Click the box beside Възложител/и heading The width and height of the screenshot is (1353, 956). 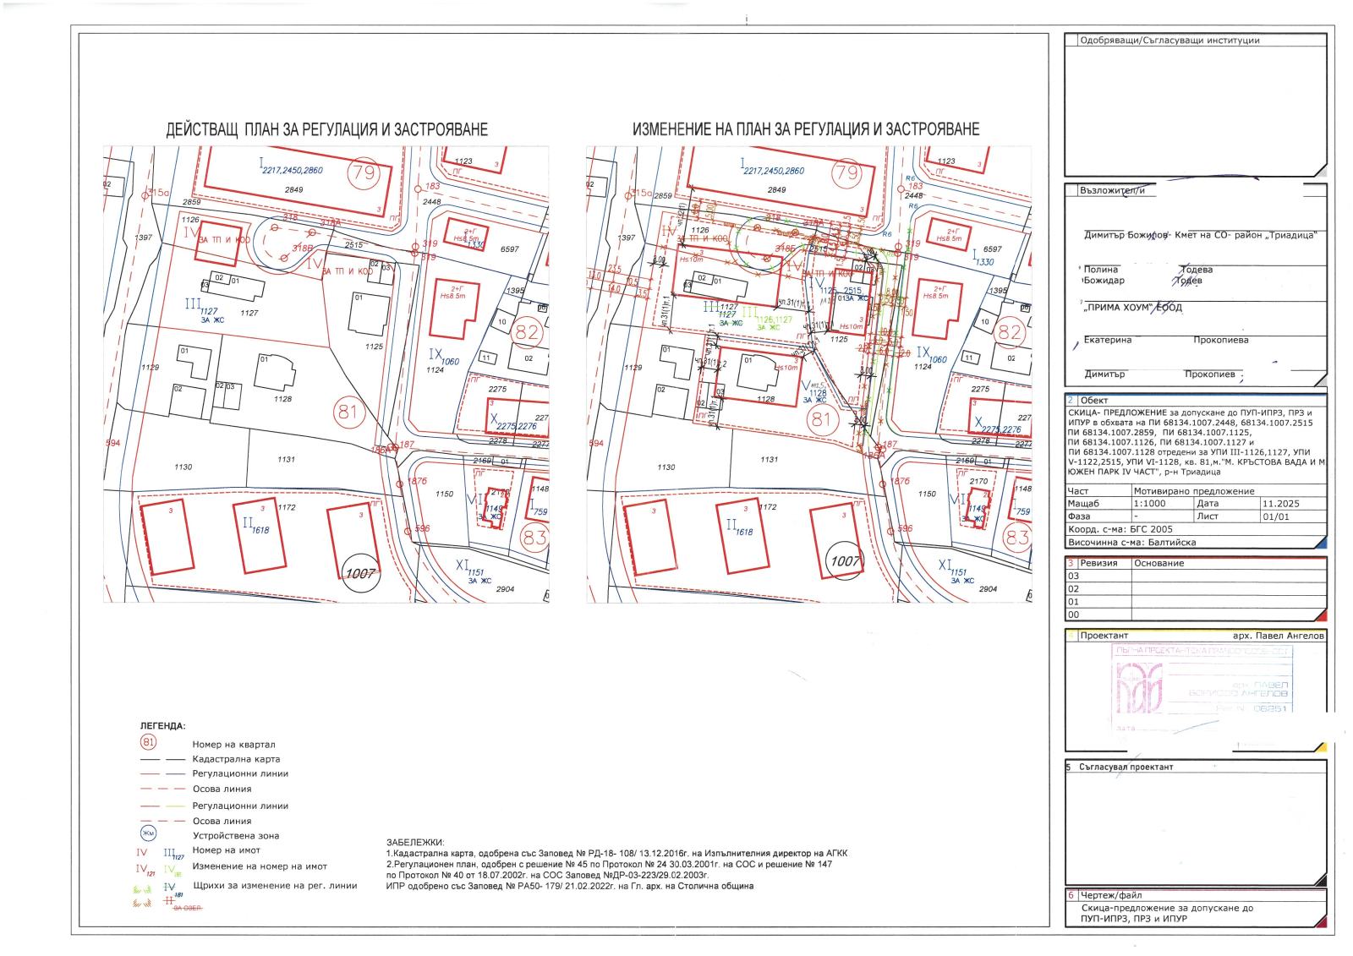click(x=1072, y=189)
